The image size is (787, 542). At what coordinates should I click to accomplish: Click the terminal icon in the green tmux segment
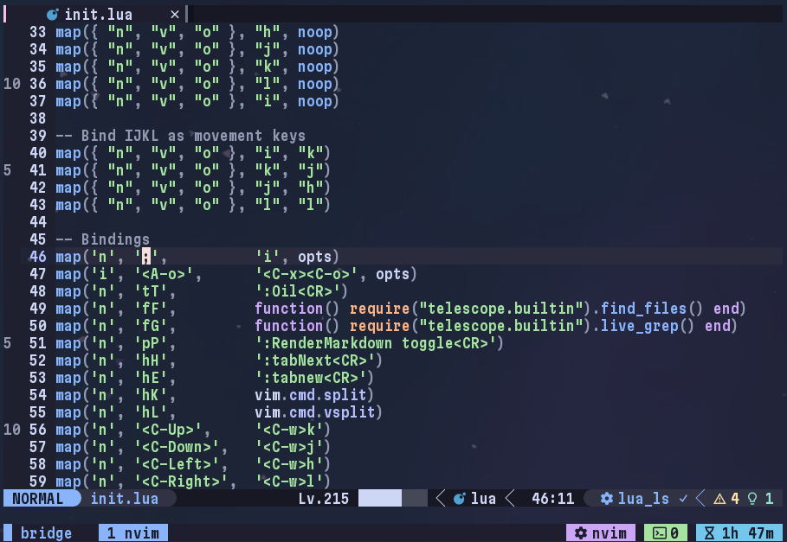[659, 533]
